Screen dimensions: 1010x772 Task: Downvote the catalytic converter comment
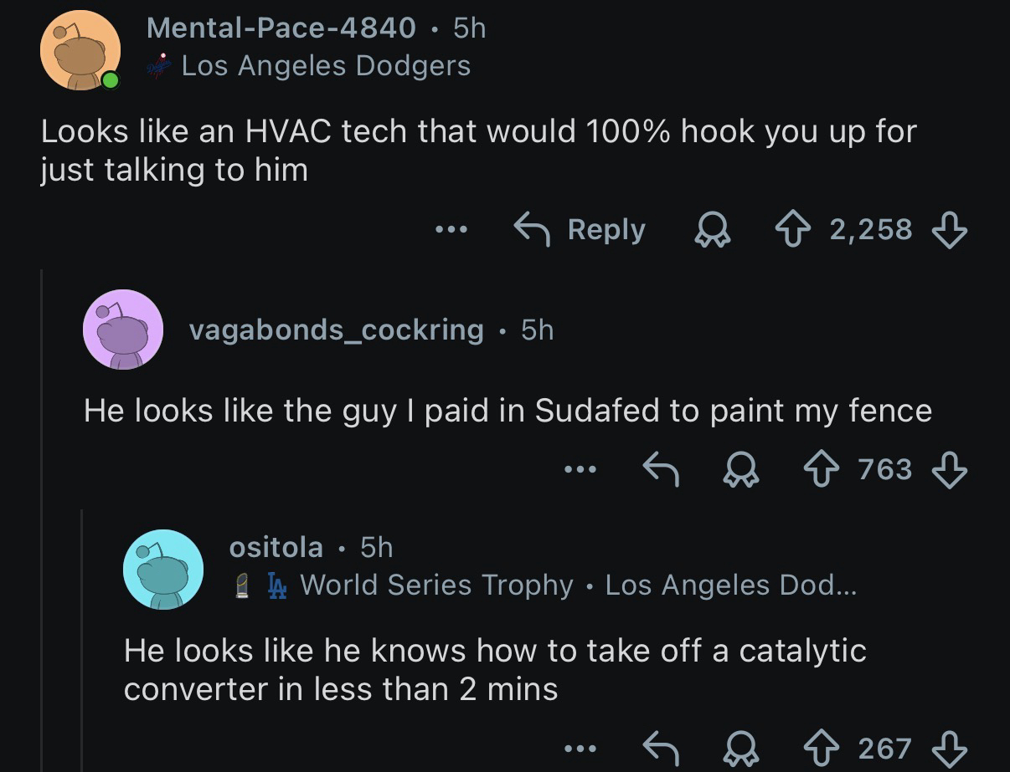pos(951,747)
